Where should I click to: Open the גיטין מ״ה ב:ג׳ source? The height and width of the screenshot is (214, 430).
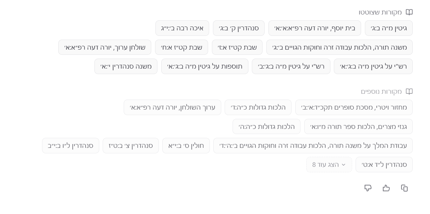click(389, 28)
